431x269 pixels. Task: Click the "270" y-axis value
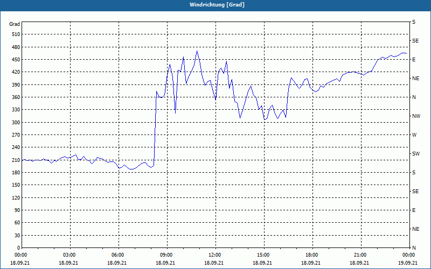point(16,135)
